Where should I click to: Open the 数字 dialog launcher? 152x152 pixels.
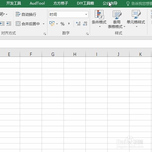[87, 34]
